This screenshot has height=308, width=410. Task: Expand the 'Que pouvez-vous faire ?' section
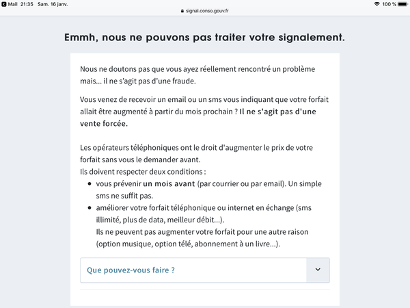(131, 270)
